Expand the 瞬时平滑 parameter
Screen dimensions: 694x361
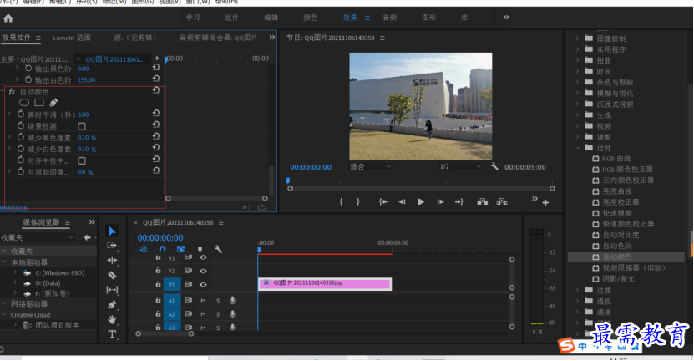click(9, 114)
